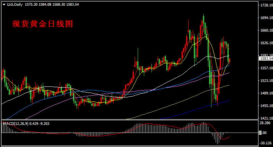Select the 1626.10 price axis label
This screenshot has width=273, height=147.
tap(266, 43)
